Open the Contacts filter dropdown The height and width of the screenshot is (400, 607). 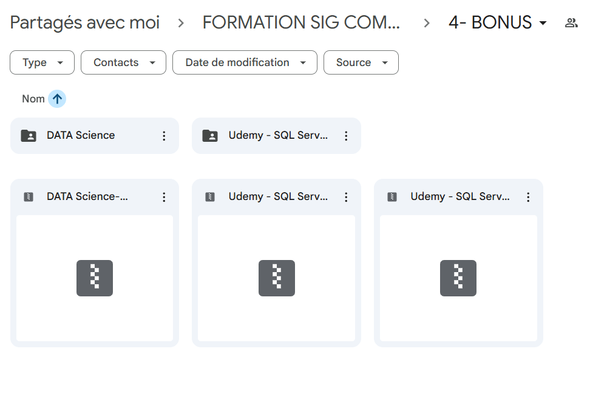(123, 62)
